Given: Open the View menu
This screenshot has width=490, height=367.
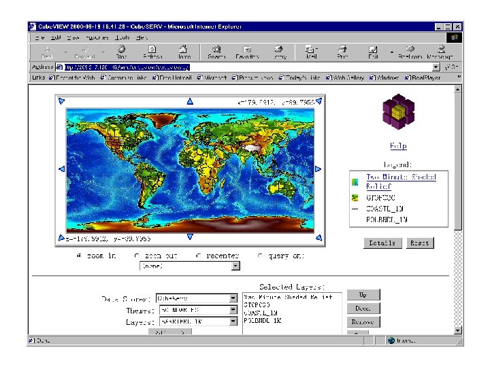Looking at the screenshot, I should click(73, 38).
